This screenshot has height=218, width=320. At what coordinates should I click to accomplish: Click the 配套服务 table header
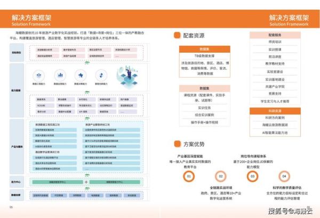pyautogui.click(x=275, y=35)
